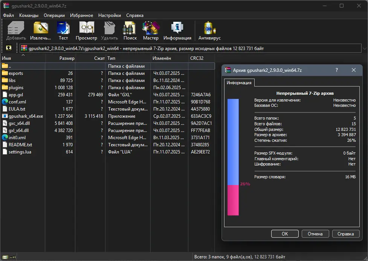Open the Файл menu
The height and width of the screenshot is (261, 368).
click(8, 15)
